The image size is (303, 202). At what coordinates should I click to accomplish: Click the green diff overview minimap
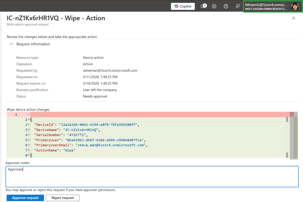(x=296, y=137)
